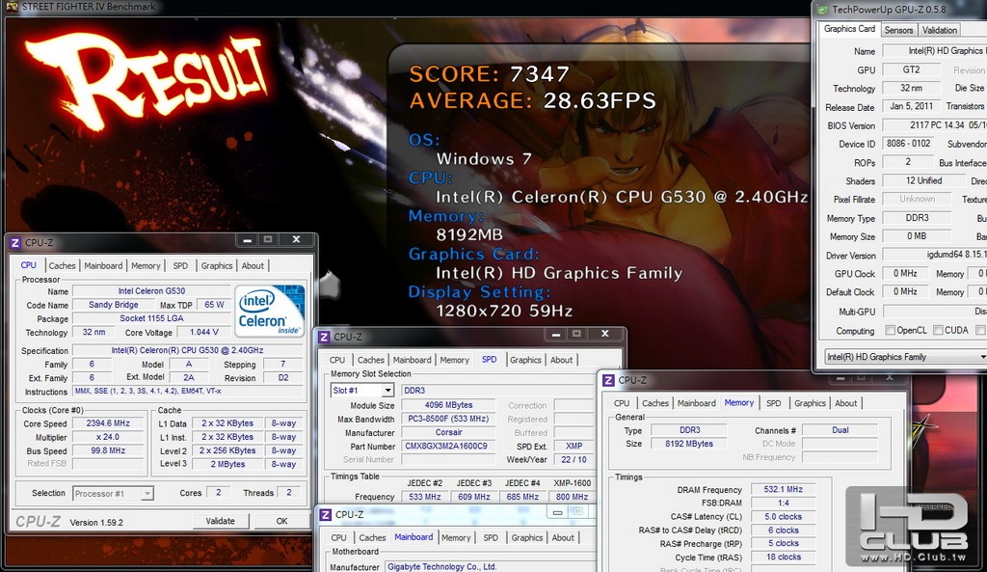Click the PC3-8500F max bandwidth field
Viewport: 987px width, 572px height.
pos(448,420)
